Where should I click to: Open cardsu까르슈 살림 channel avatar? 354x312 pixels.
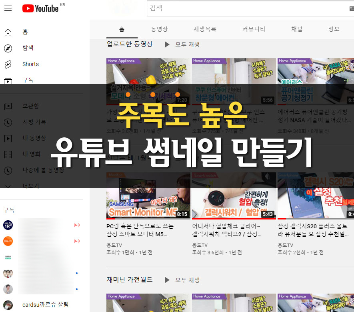pyautogui.click(x=8, y=305)
